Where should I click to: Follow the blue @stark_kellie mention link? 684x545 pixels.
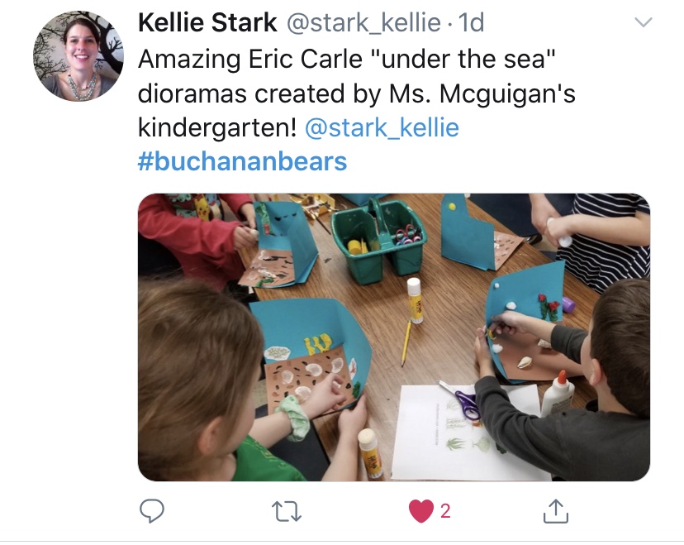(x=382, y=127)
